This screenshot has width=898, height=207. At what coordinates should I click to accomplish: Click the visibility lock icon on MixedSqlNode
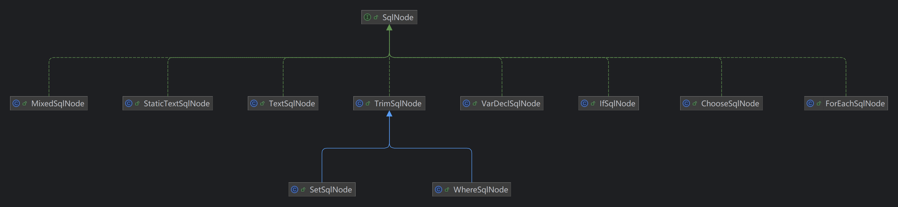coord(24,104)
